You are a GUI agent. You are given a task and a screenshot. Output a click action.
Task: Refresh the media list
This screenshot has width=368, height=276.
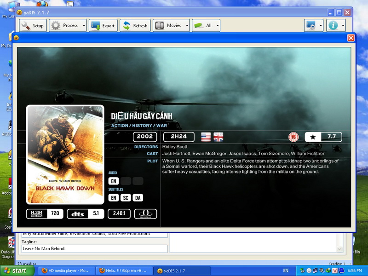tap(135, 25)
